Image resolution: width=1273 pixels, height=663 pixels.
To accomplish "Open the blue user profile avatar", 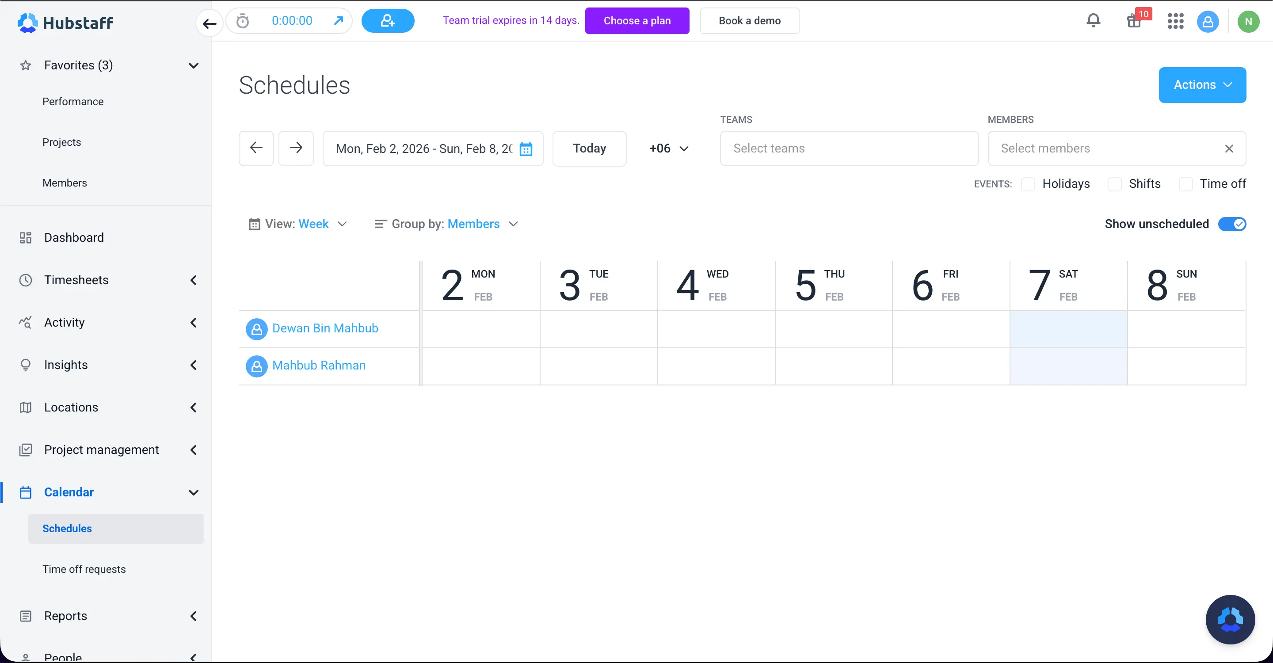I will 1208,21.
